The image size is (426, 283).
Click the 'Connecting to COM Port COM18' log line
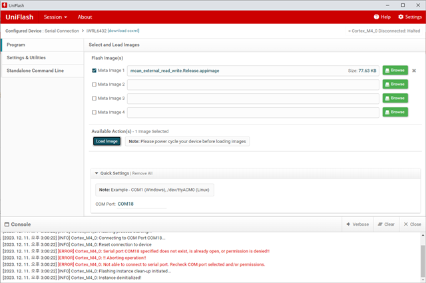tap(84, 238)
